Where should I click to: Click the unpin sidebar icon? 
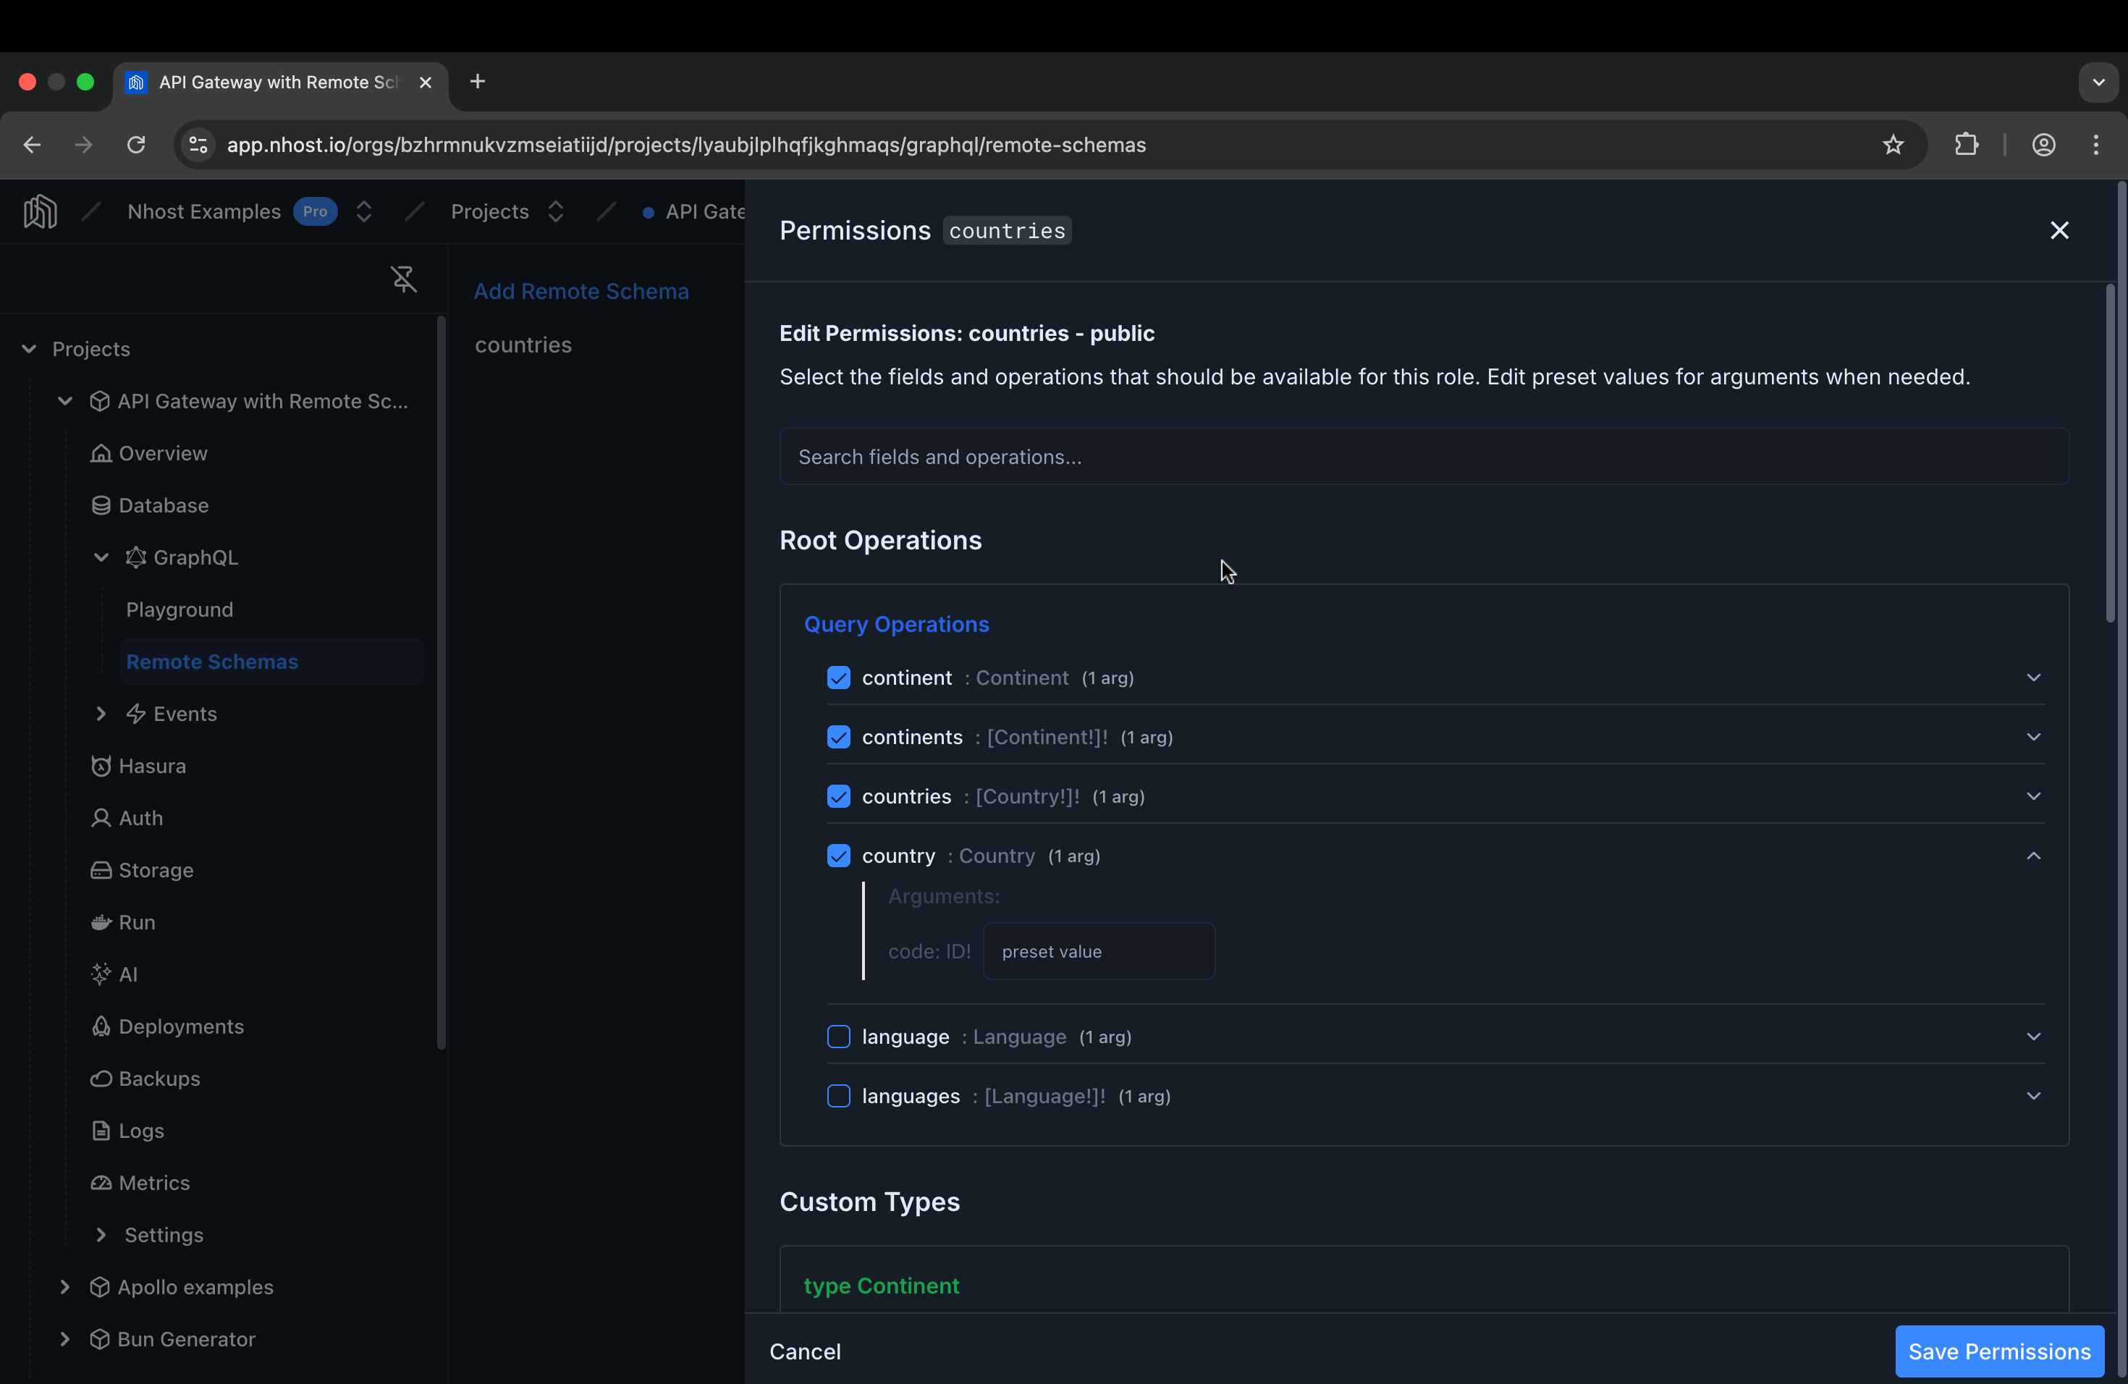click(403, 279)
